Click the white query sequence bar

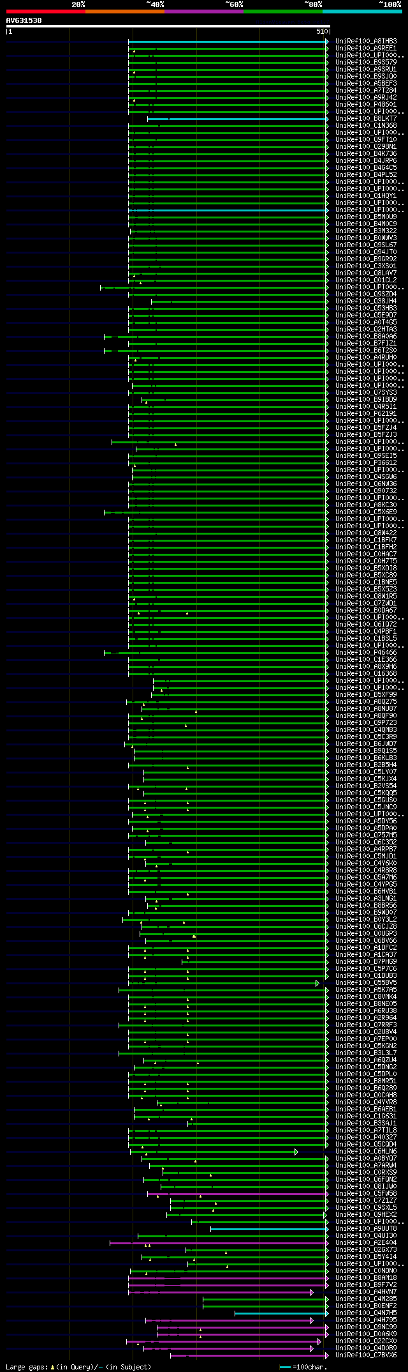[168, 26]
